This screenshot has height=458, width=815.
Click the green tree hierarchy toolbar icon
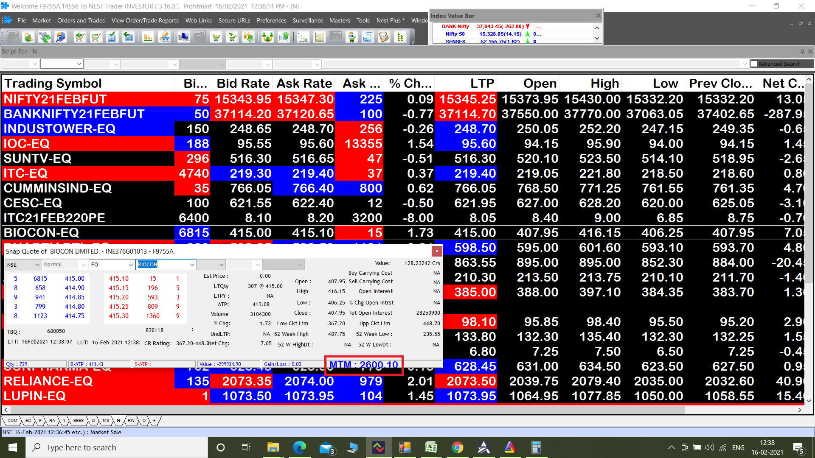400,37
